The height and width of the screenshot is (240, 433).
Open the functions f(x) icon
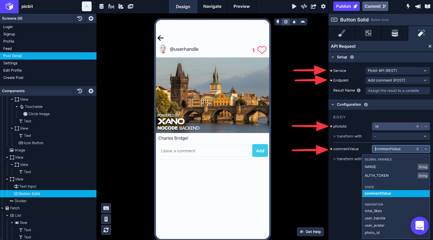(x=111, y=6)
